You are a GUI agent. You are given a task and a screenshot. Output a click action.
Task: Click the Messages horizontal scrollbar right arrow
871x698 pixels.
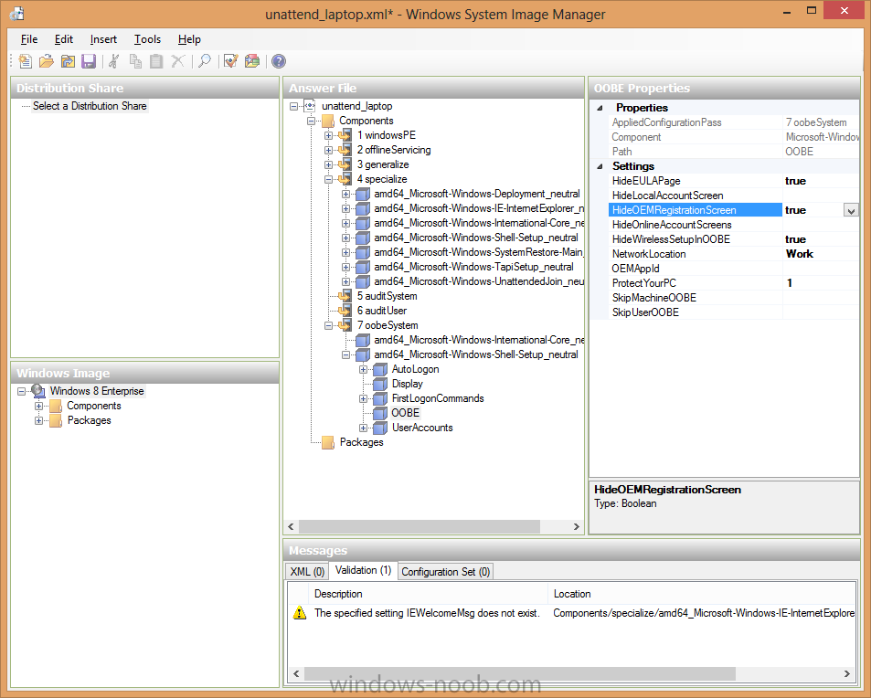click(847, 673)
